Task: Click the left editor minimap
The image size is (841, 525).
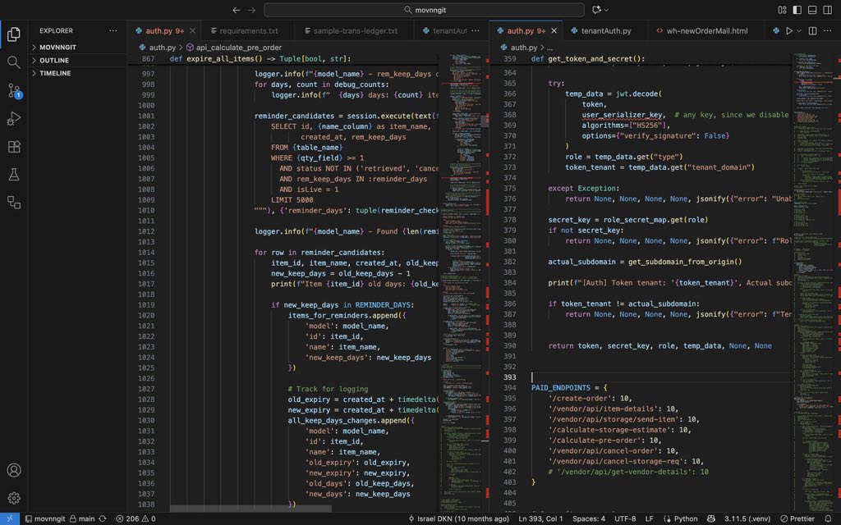Action: [x=462, y=281]
